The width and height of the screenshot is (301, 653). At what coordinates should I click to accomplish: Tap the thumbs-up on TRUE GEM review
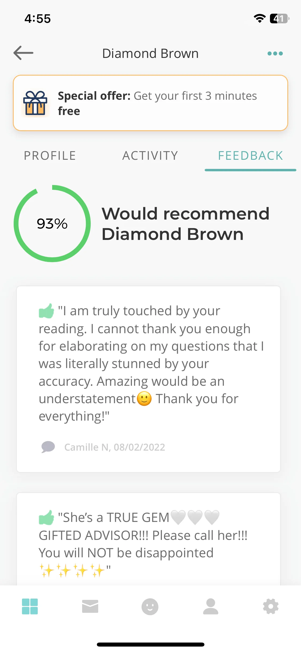(x=47, y=517)
